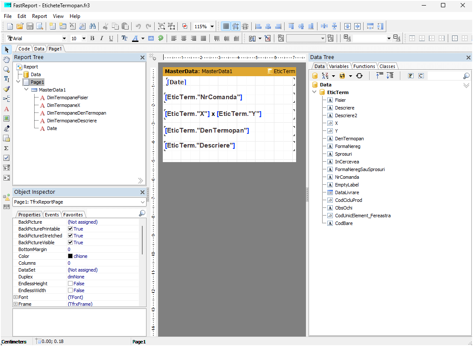Toggle the Show Grid button
This screenshot has width=473, height=346.
(226, 26)
